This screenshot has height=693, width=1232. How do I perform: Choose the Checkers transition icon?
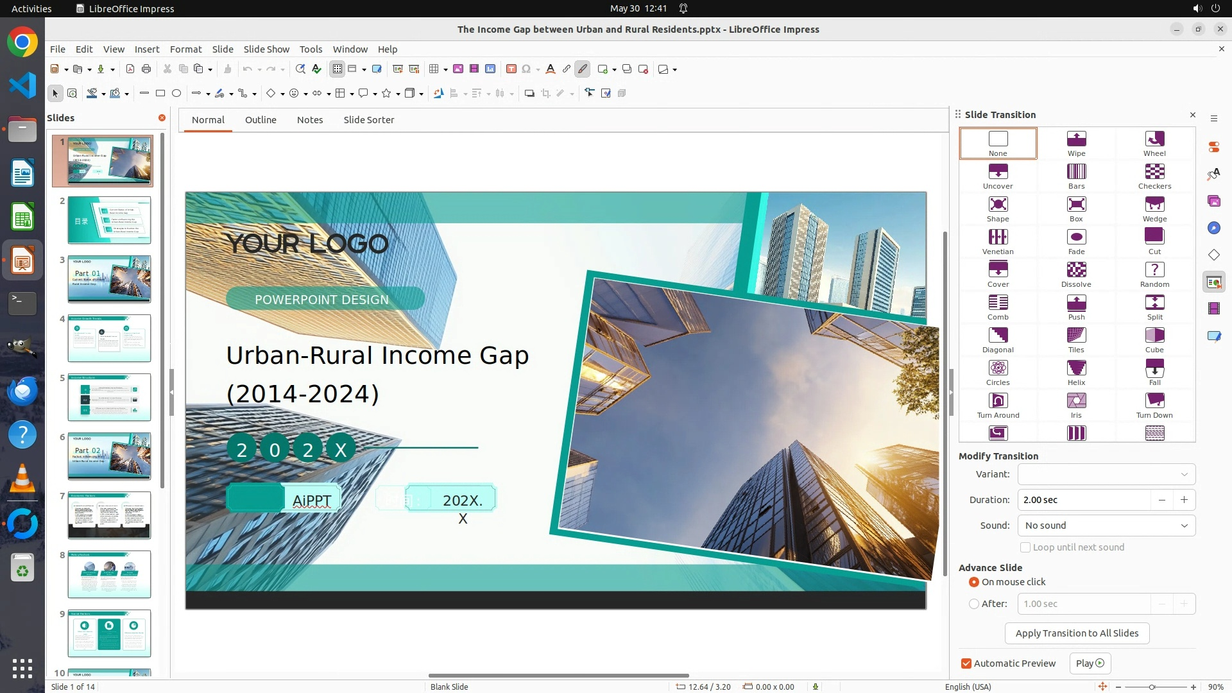pos(1154,176)
